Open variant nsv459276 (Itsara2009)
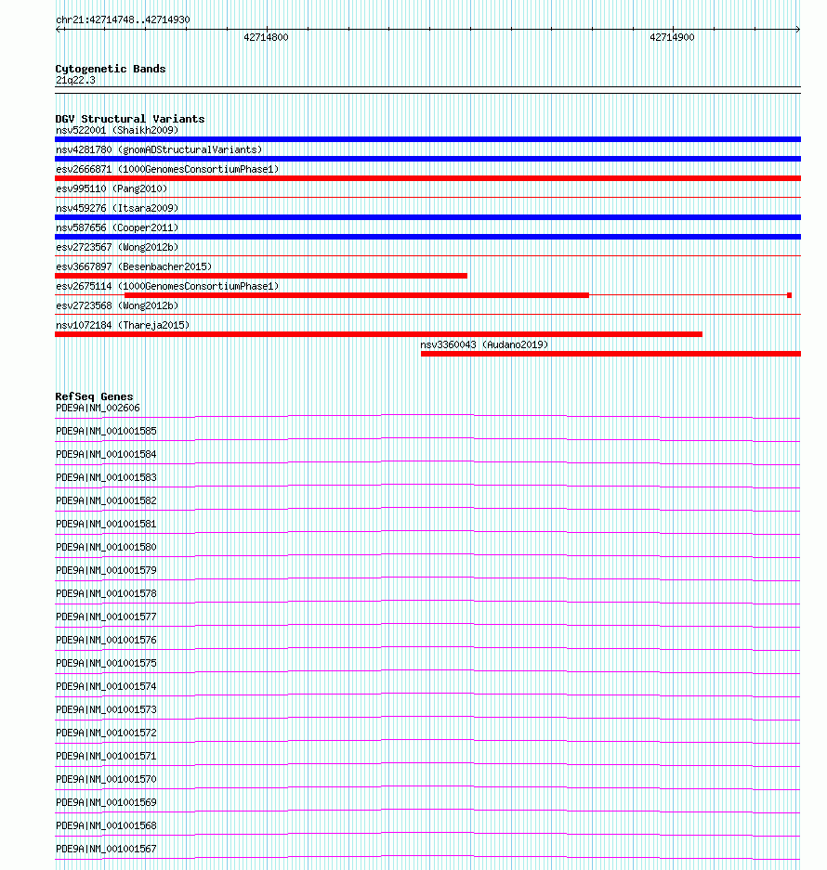The height and width of the screenshot is (870, 827). [117, 208]
